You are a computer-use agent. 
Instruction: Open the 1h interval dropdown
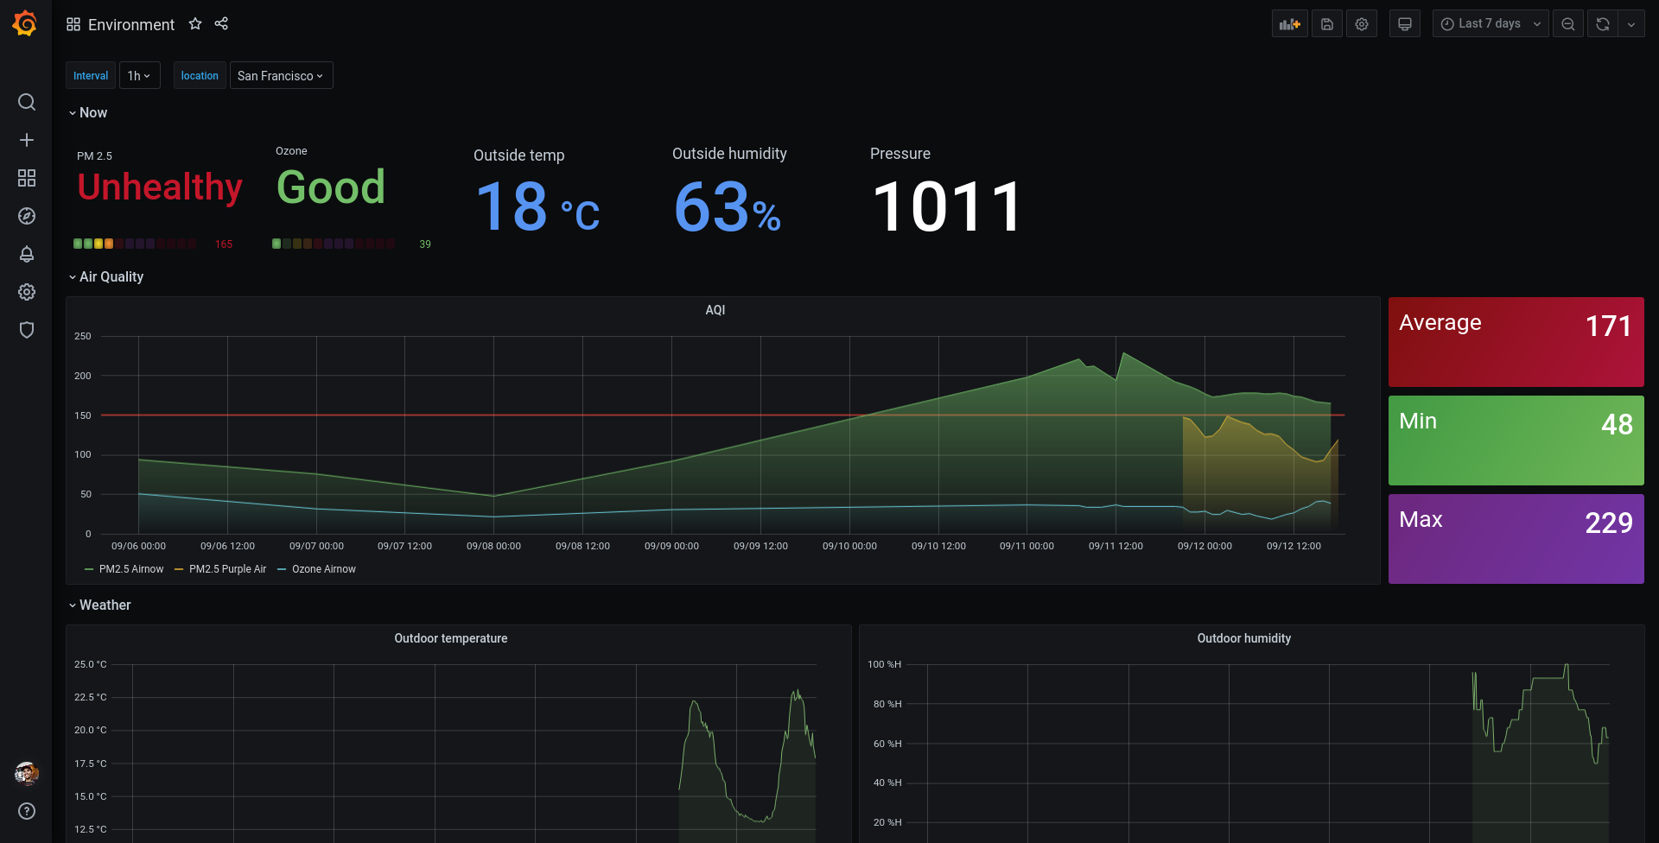click(x=139, y=75)
